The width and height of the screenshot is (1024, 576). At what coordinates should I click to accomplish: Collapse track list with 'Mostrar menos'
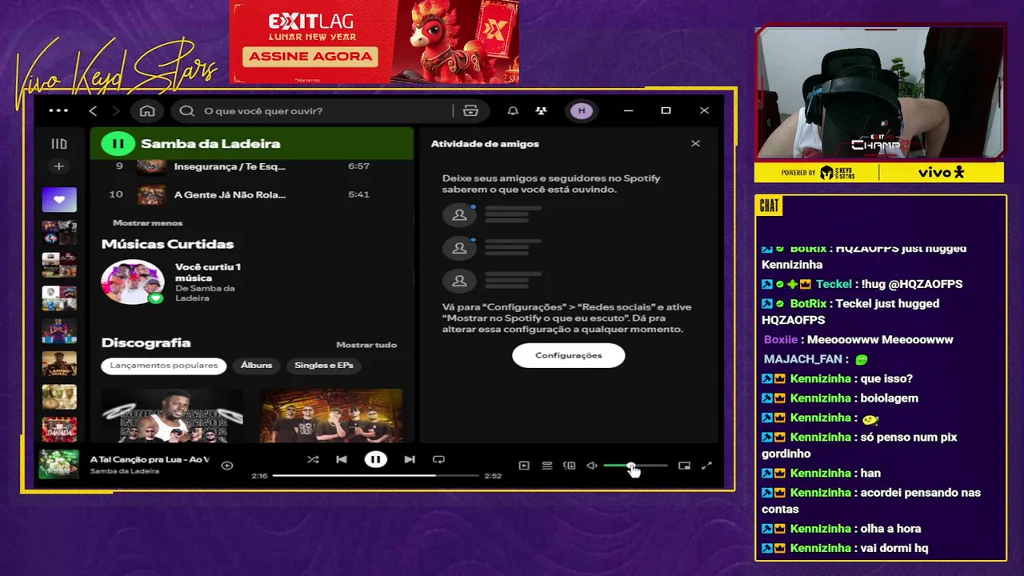point(147,222)
